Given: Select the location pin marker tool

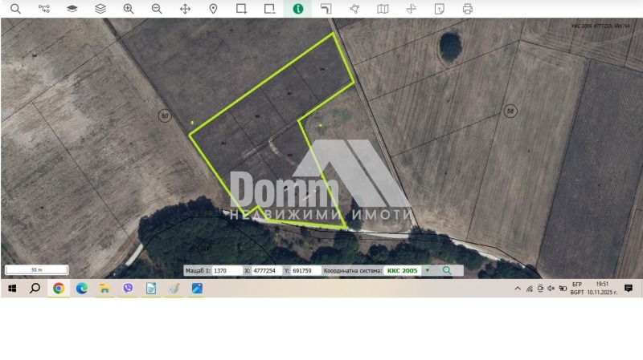Looking at the screenshot, I should click(213, 9).
